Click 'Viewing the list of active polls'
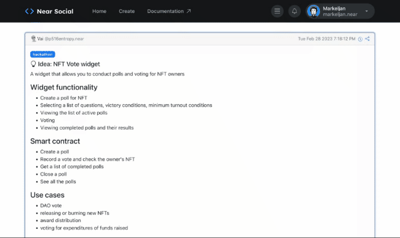The width and height of the screenshot is (400, 238). [74, 113]
